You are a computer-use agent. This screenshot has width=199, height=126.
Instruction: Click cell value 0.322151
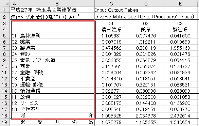146,85
